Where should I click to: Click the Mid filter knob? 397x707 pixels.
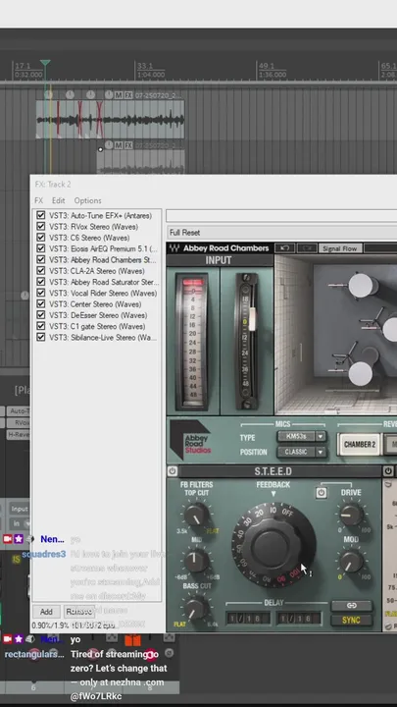coord(196,561)
